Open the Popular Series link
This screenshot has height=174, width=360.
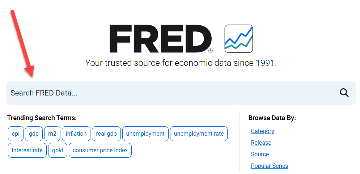(x=270, y=166)
